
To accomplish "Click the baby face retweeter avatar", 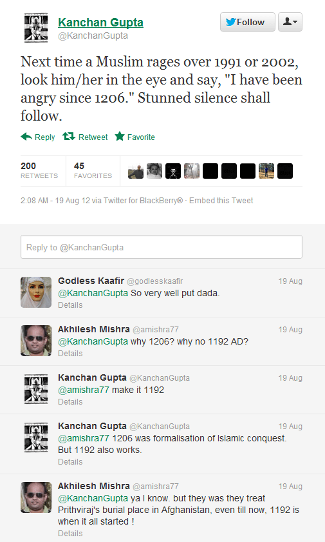I will [154, 171].
